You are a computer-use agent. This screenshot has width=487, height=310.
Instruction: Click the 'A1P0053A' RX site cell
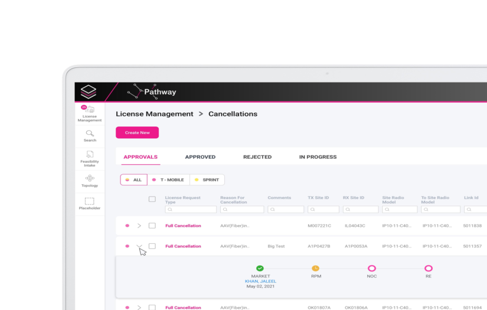point(356,246)
